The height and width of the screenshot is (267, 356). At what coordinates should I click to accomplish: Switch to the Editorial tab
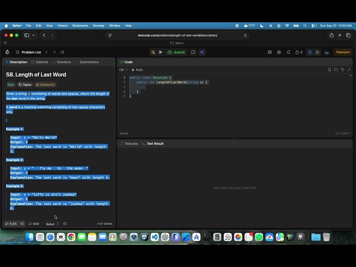(39, 62)
